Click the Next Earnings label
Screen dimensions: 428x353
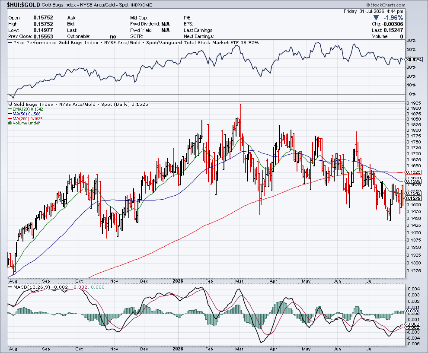click(x=199, y=37)
